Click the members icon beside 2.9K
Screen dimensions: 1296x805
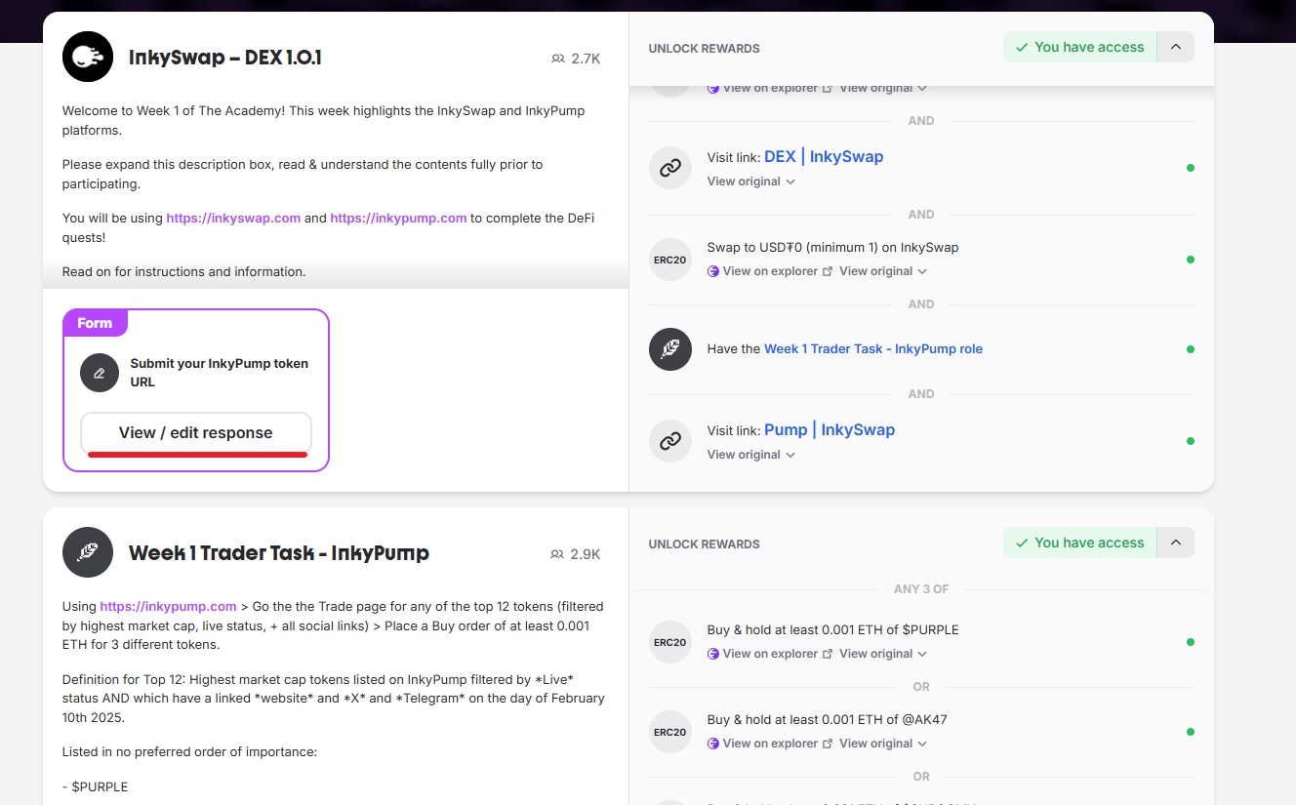tap(558, 554)
